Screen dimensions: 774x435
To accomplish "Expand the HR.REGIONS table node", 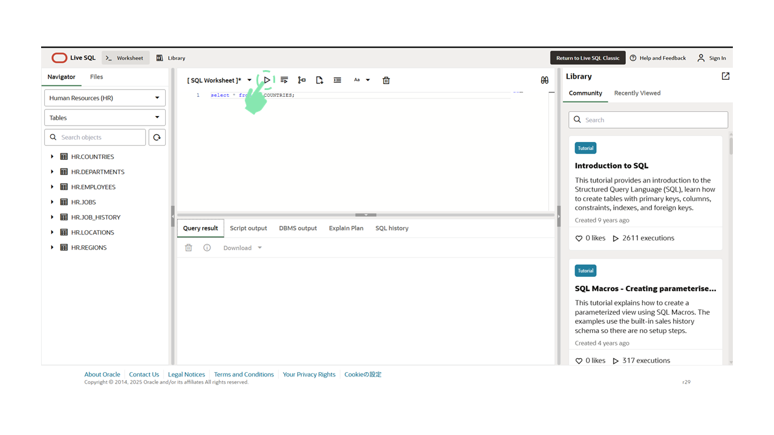I will click(x=52, y=247).
